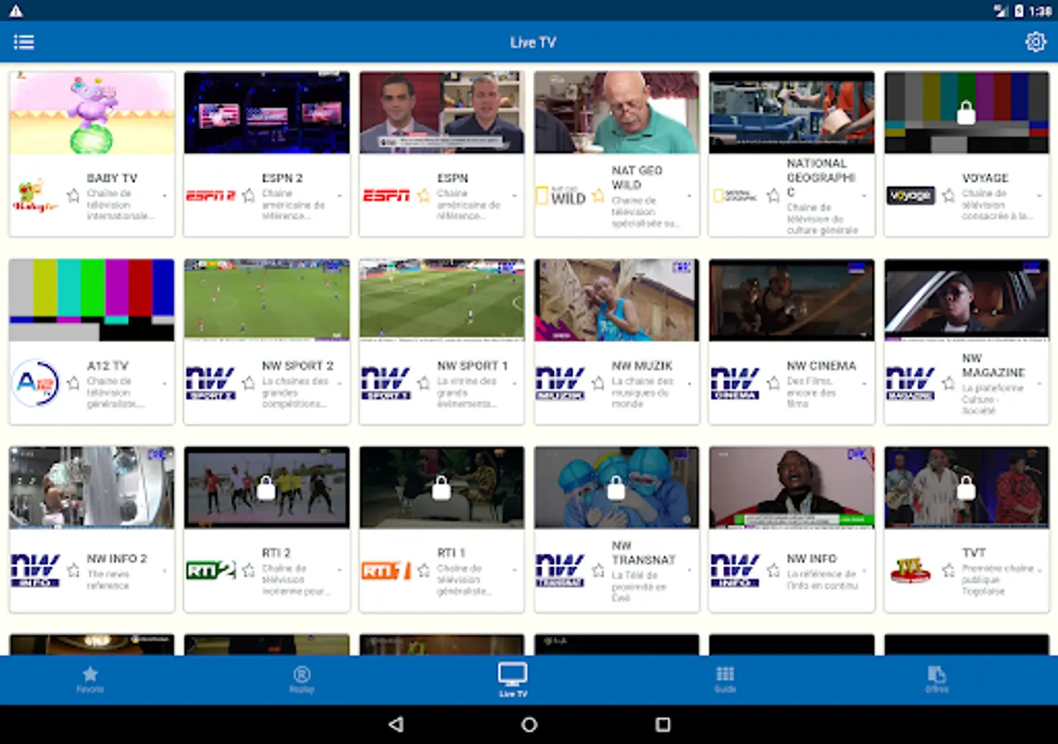
Task: Open the NW Sport 1 football thumbnail
Action: tap(441, 299)
